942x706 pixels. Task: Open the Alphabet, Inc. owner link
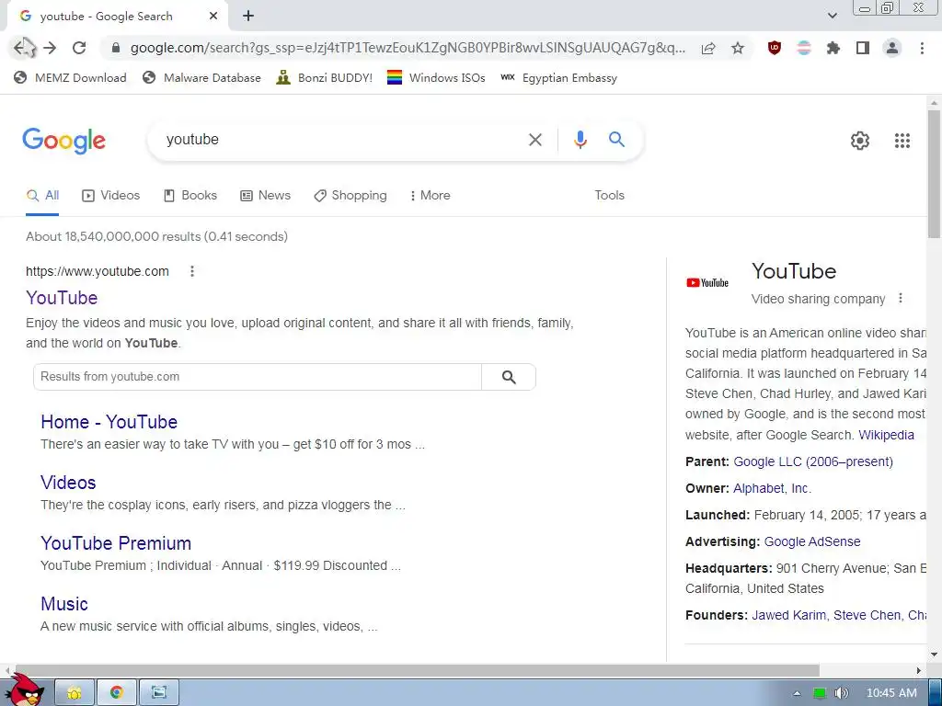click(x=772, y=488)
